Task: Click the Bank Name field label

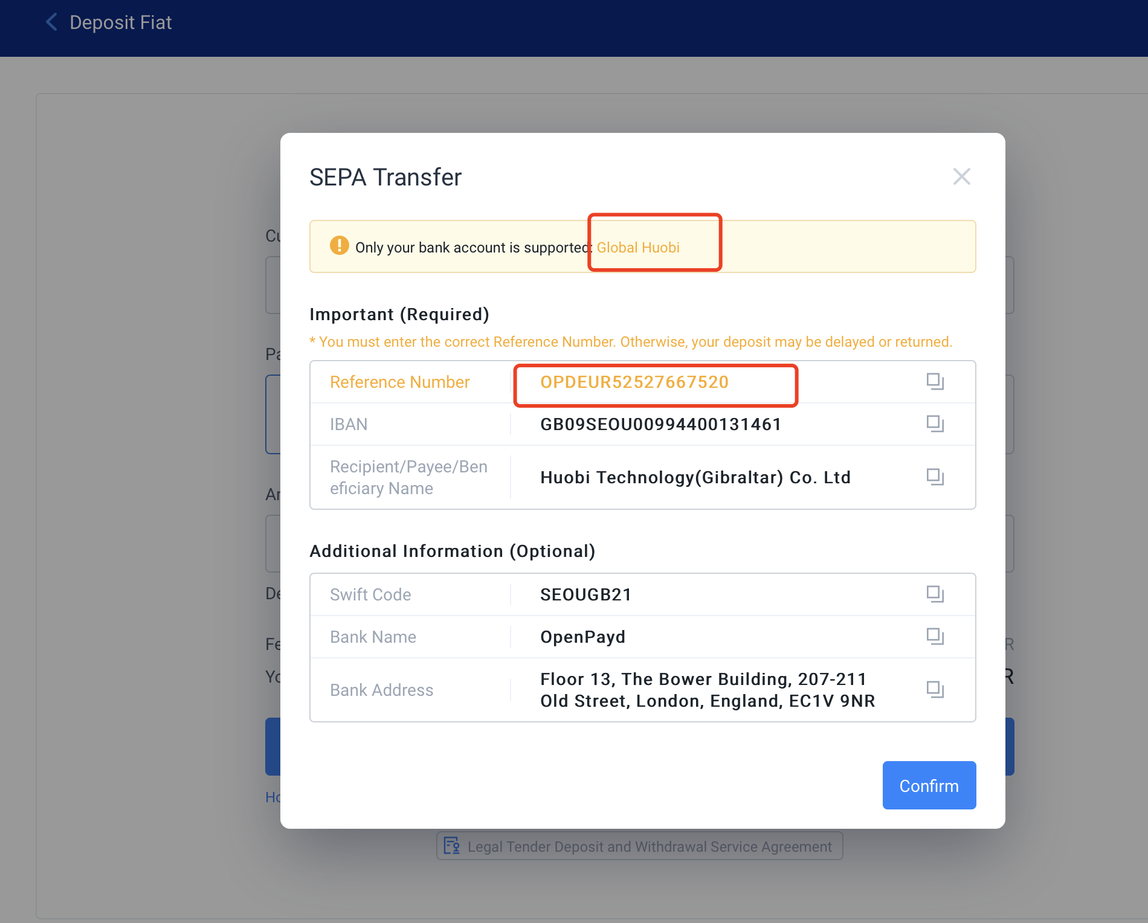Action: click(x=373, y=637)
